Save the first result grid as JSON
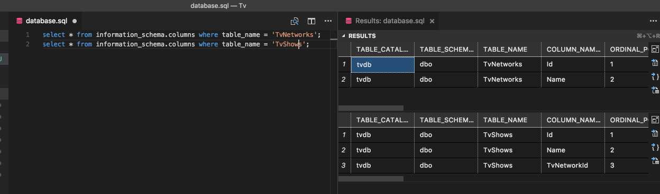 (655, 76)
